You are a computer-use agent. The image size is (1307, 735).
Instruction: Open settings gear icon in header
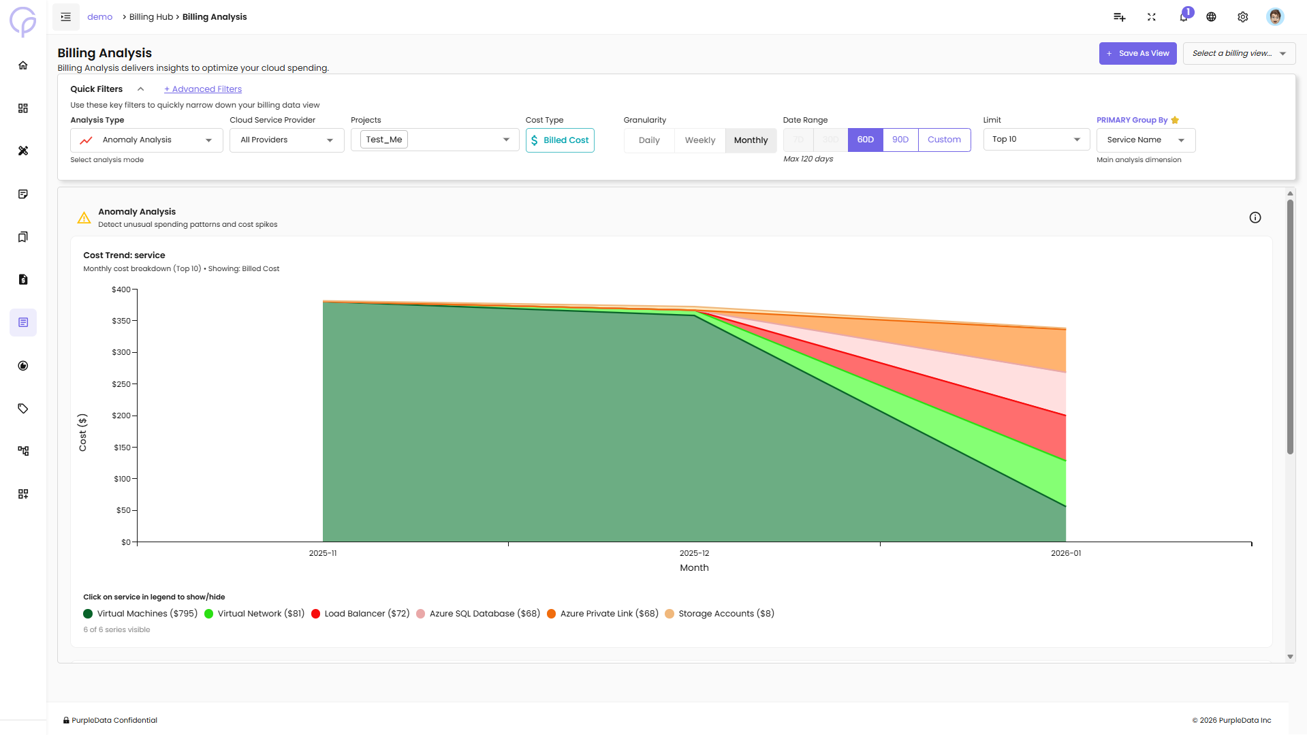tap(1242, 17)
